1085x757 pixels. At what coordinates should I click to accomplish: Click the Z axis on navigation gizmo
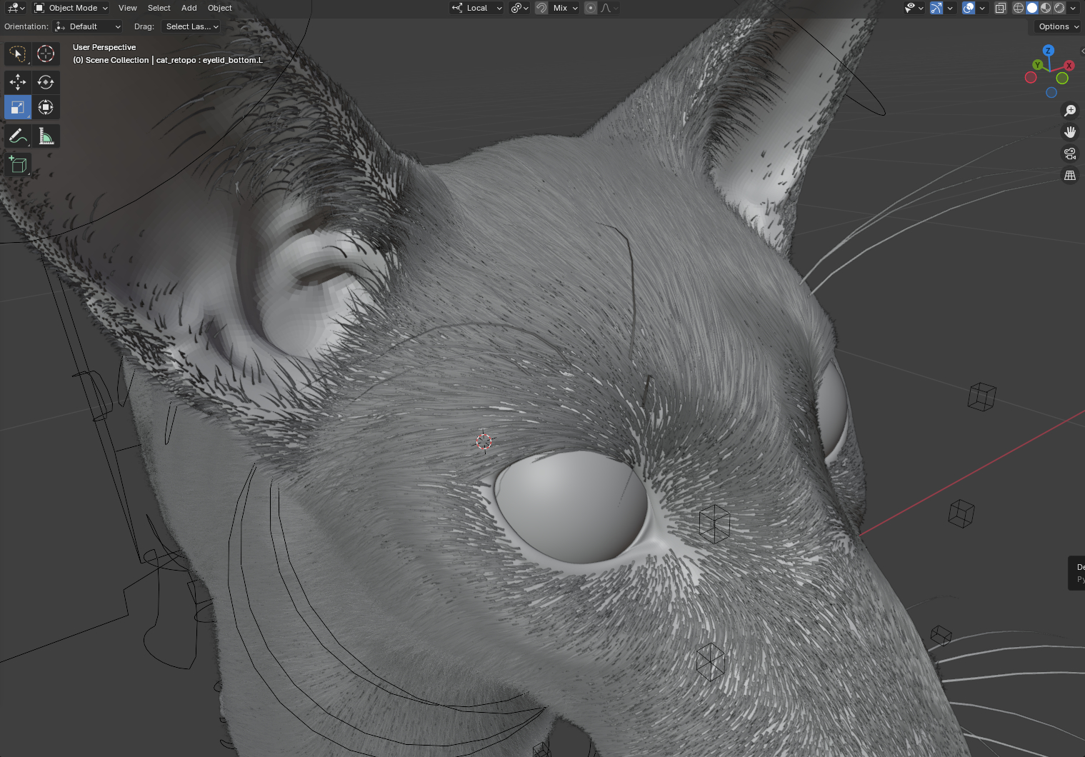tap(1048, 51)
